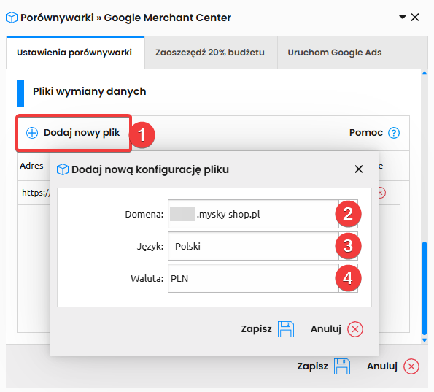Click the Domena dropdown field

pyautogui.click(x=263, y=214)
